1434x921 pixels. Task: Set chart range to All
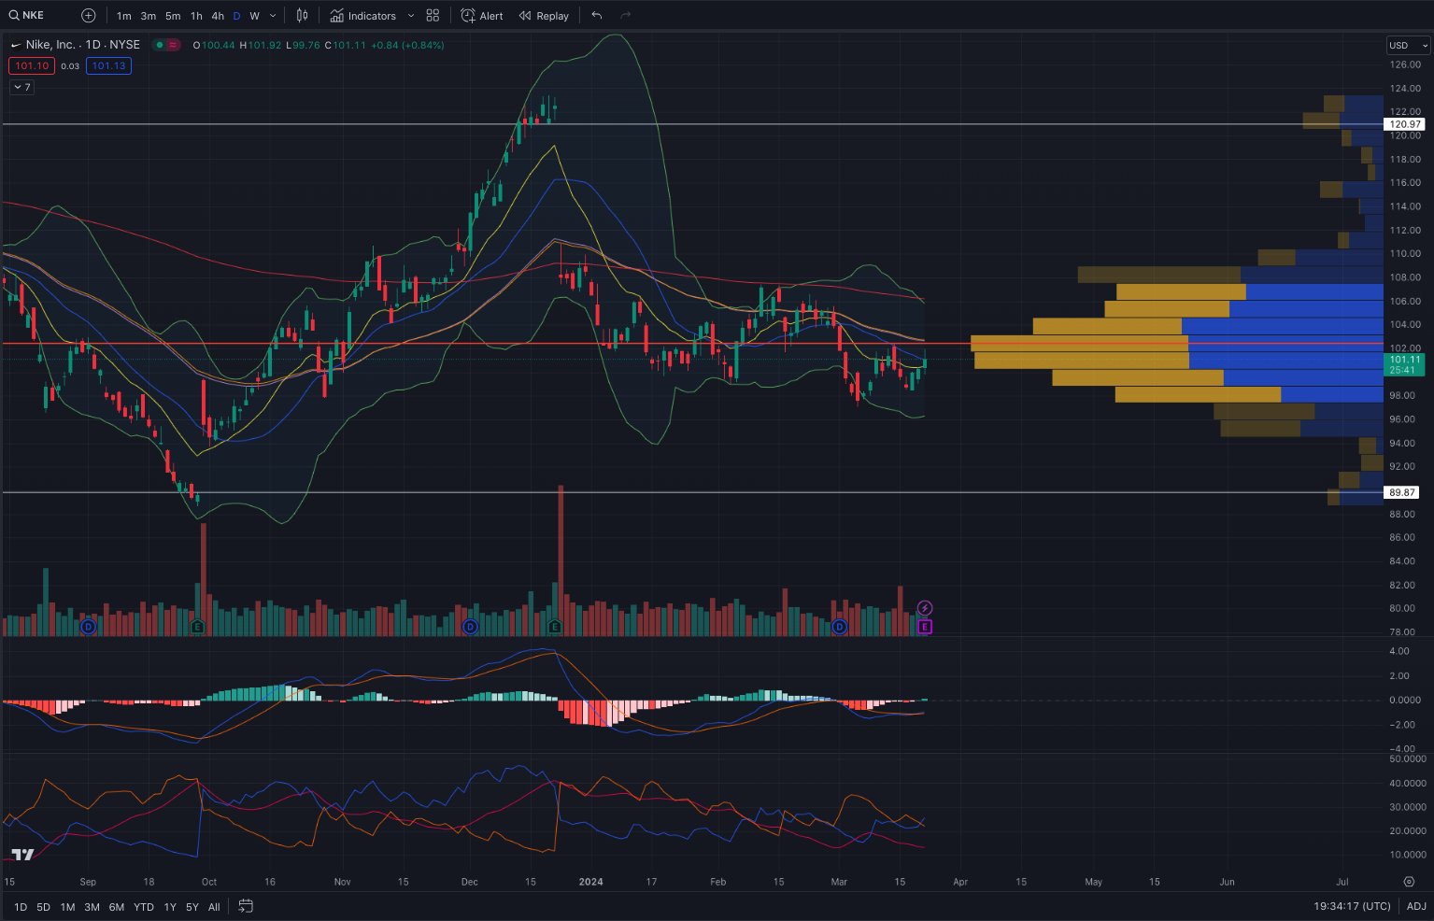214,907
